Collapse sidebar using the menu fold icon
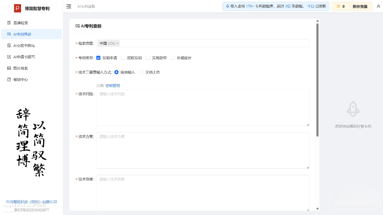Screen dimensions: 383x215 [69, 6]
